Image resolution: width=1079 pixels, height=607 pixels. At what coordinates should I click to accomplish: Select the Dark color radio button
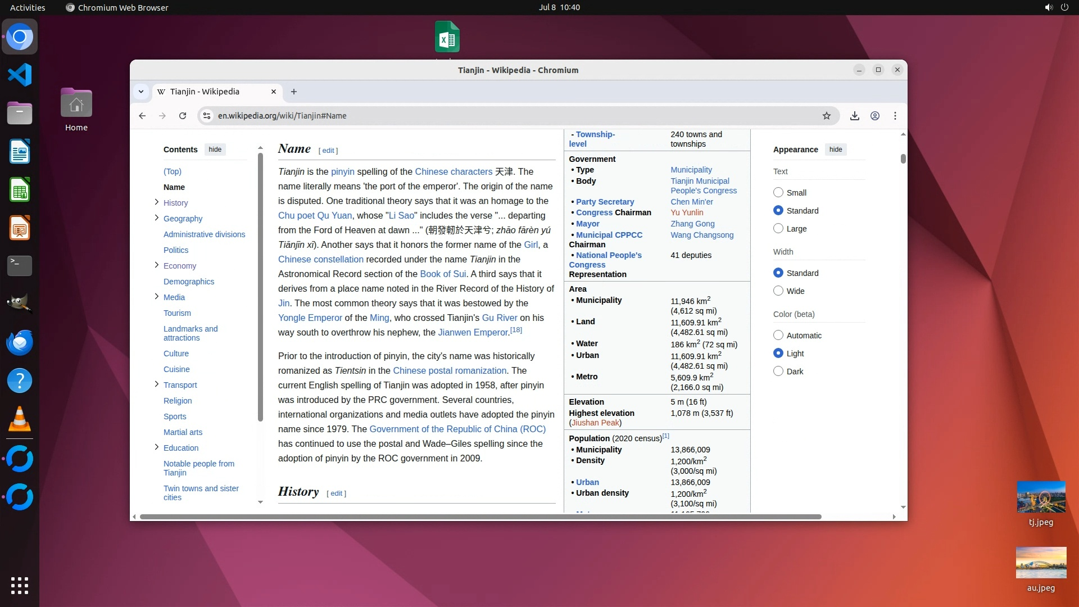click(x=778, y=371)
